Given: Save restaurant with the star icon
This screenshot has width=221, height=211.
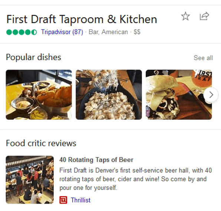Looking at the screenshot, I should tap(185, 16).
